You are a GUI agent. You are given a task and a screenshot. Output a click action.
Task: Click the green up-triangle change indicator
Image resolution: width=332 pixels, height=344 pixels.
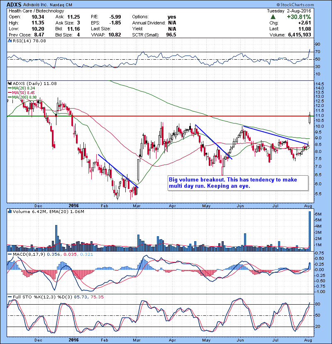click(273, 17)
